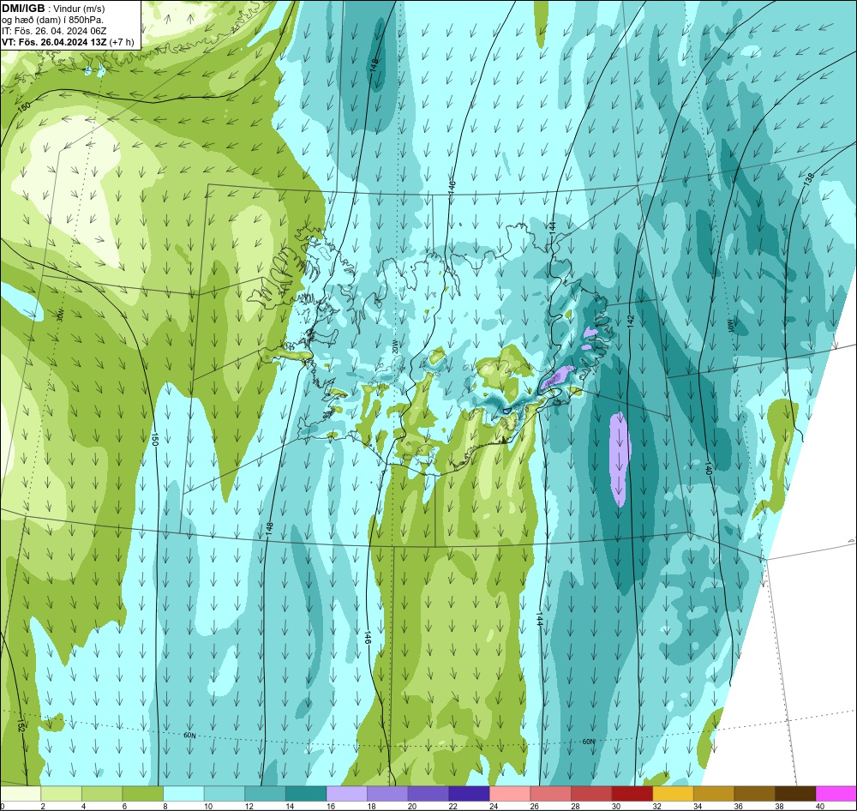This screenshot has height=811, width=857.
Task: Select the medium purple 18–20 m/s swatch
Action: tap(387, 794)
